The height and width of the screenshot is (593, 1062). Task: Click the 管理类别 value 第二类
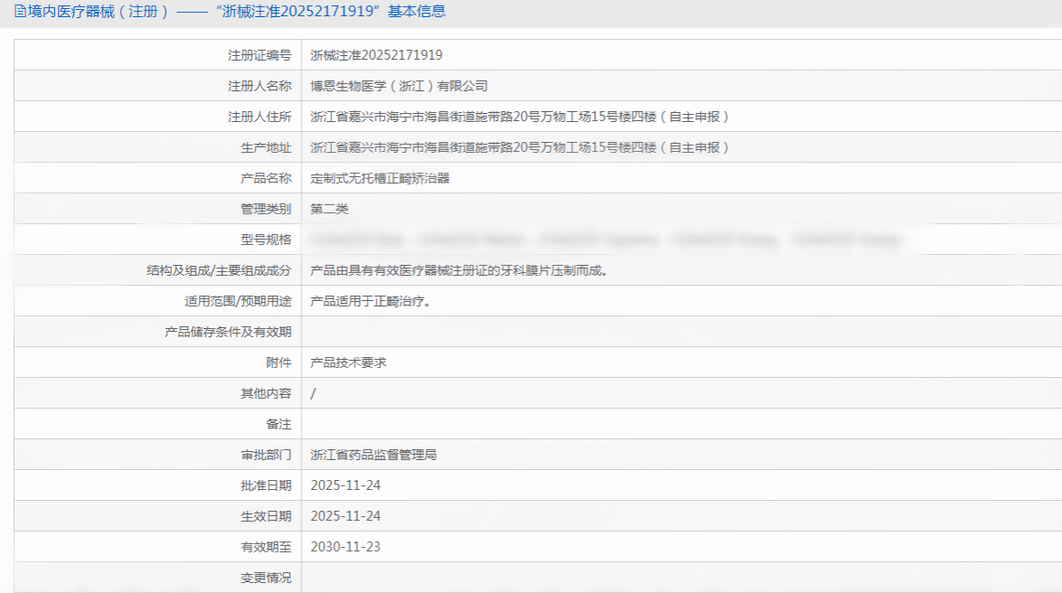329,209
